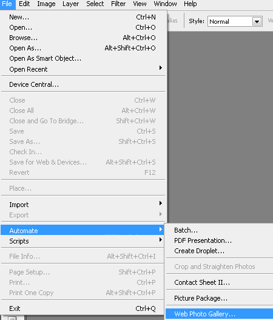Open the Window menu
The width and height of the screenshot is (273, 320).
coord(165,4)
